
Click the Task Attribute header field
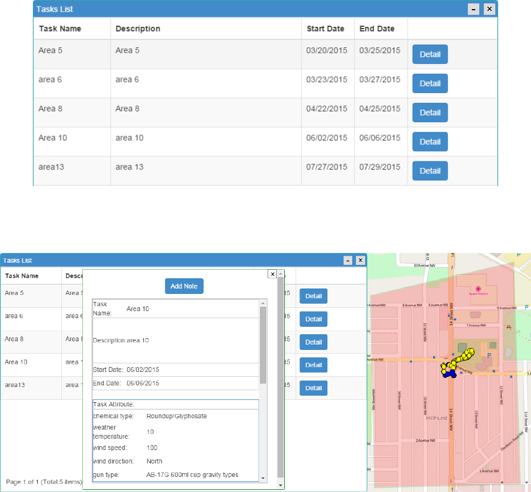point(176,404)
